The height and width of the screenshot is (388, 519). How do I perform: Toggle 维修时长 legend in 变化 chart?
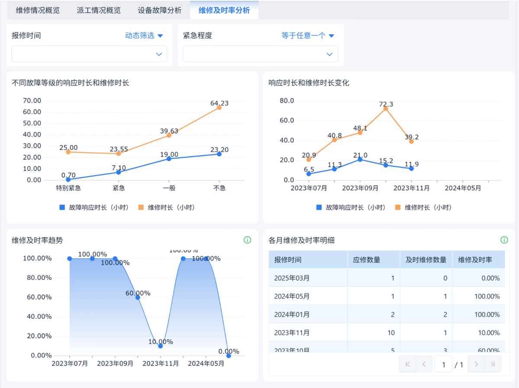tap(423, 207)
